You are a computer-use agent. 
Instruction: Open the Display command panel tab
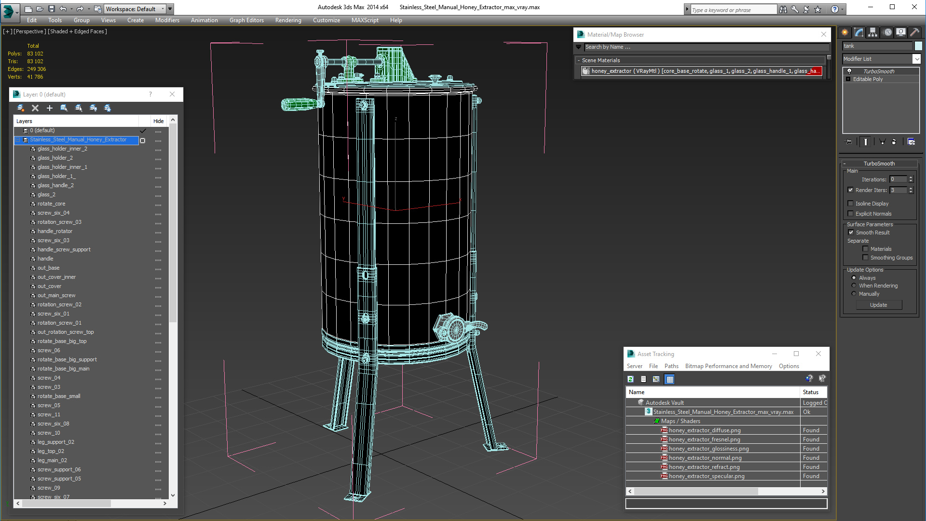point(901,32)
